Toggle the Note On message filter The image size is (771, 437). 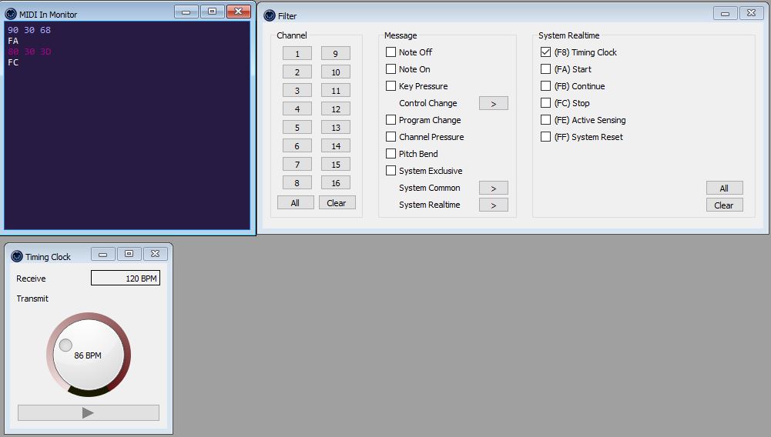(x=391, y=68)
